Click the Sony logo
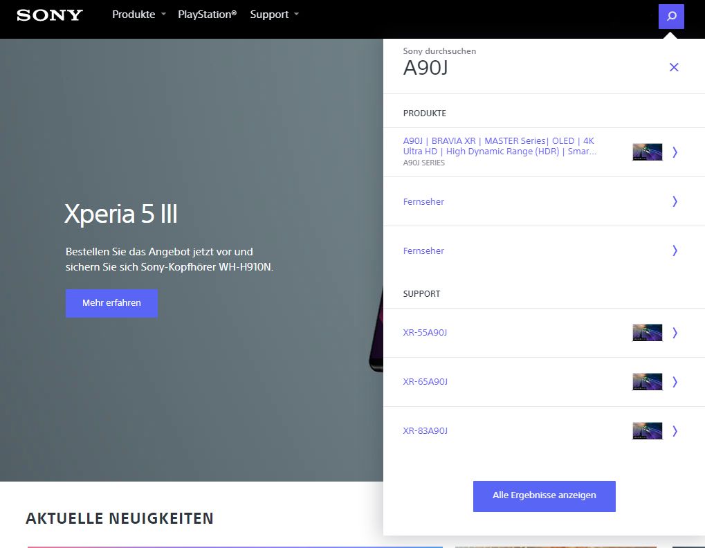The width and height of the screenshot is (705, 548). point(50,15)
